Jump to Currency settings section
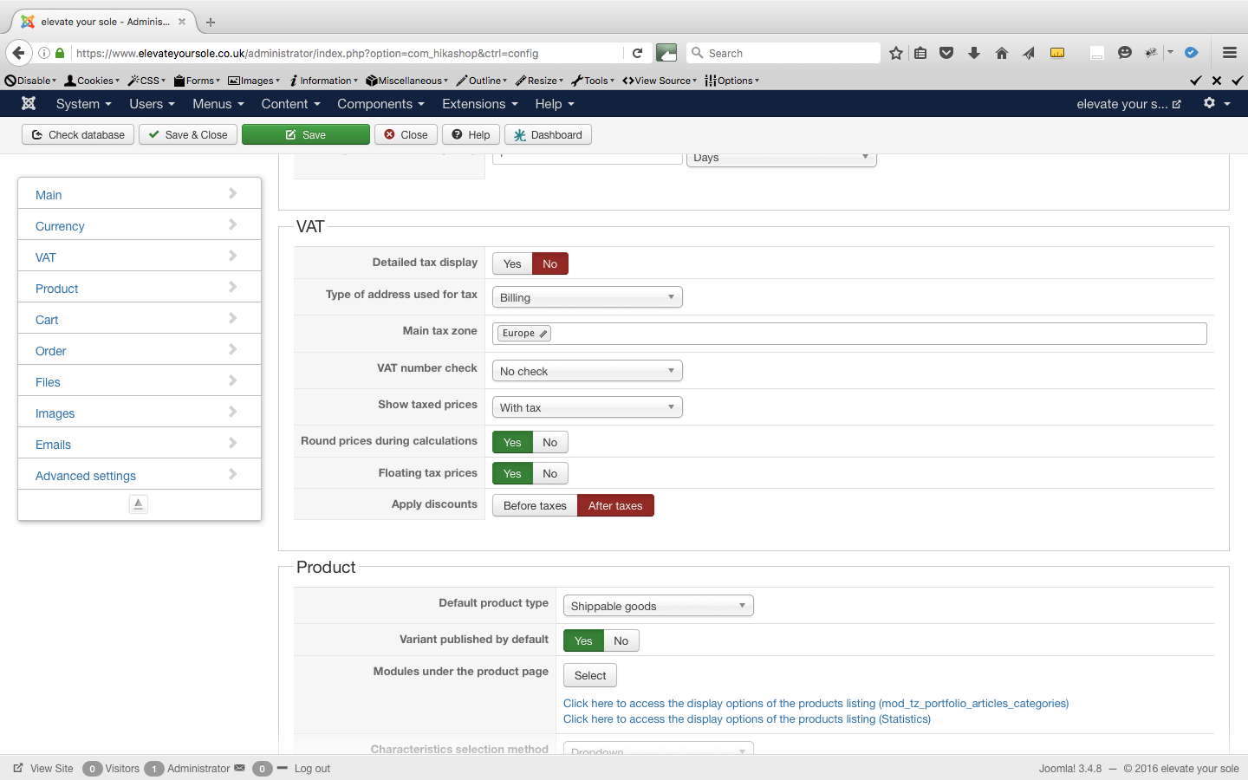Viewport: 1248px width, 780px height. click(140, 226)
